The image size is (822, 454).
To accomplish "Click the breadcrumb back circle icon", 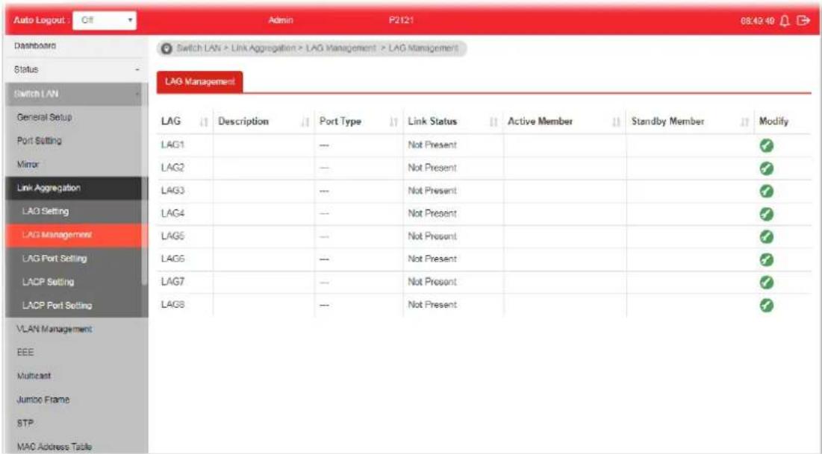I will point(166,48).
